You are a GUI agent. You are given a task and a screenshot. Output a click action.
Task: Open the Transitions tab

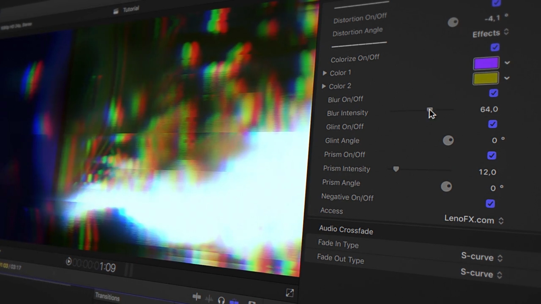[x=107, y=297]
